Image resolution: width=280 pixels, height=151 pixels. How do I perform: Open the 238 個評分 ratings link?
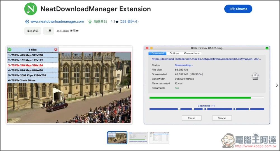click(129, 21)
